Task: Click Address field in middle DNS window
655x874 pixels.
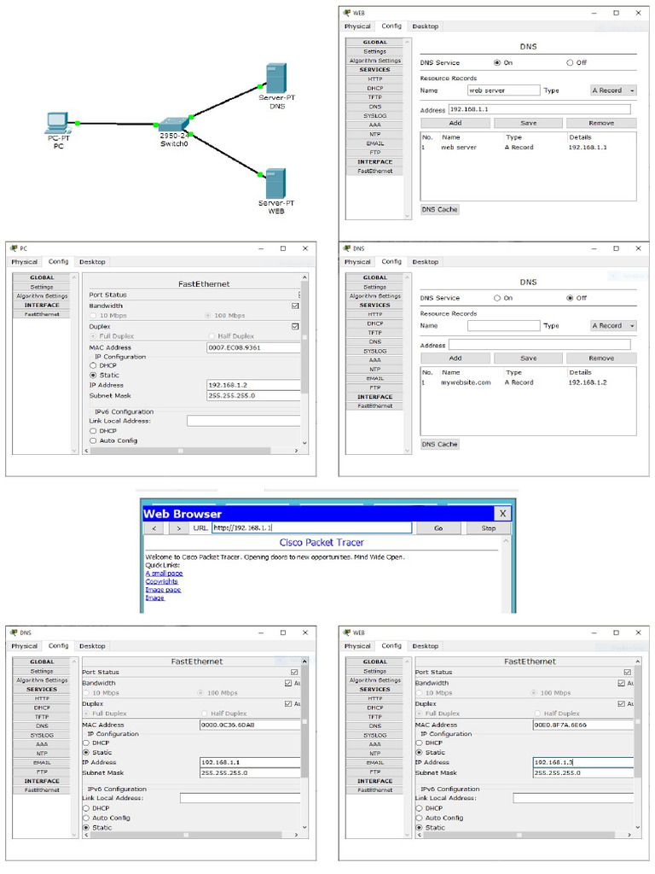Action: (539, 345)
